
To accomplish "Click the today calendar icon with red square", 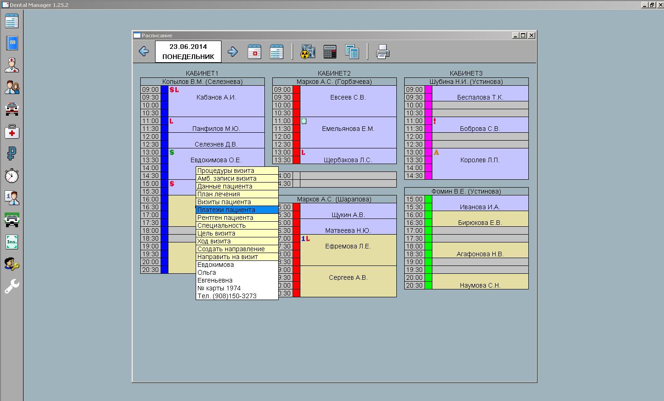I will [x=254, y=52].
